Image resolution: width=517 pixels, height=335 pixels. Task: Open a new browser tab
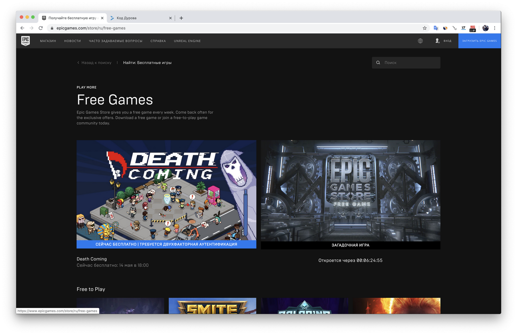coord(181,18)
